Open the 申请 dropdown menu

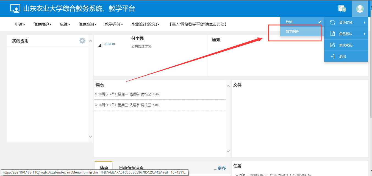tap(20, 24)
